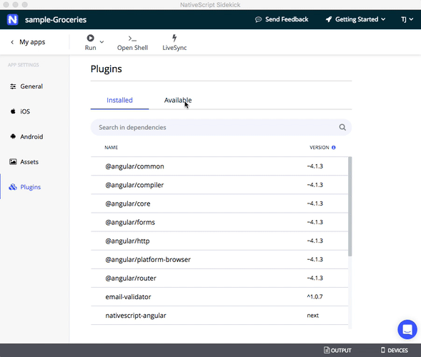Select @angular/forms plugin row
This screenshot has width=421, height=357.
point(219,222)
